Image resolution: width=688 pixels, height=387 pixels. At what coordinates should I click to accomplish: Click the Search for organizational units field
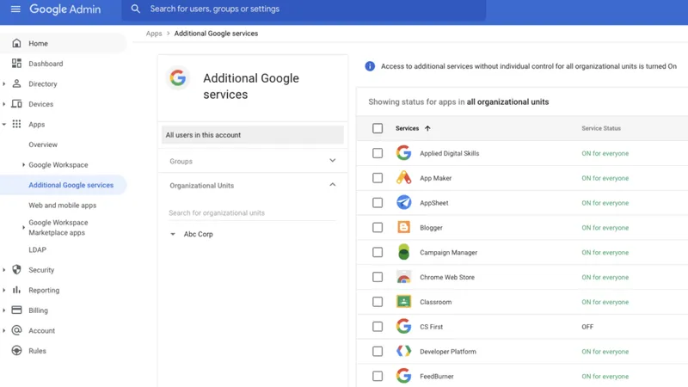[x=253, y=212]
